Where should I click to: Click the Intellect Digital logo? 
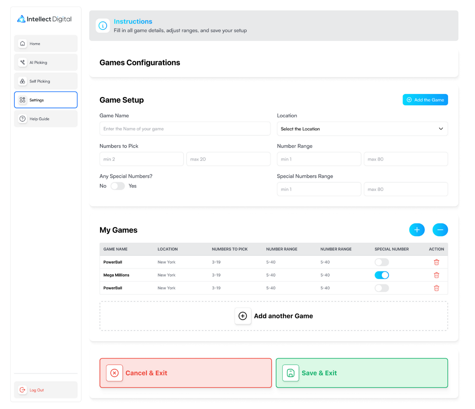(x=44, y=19)
